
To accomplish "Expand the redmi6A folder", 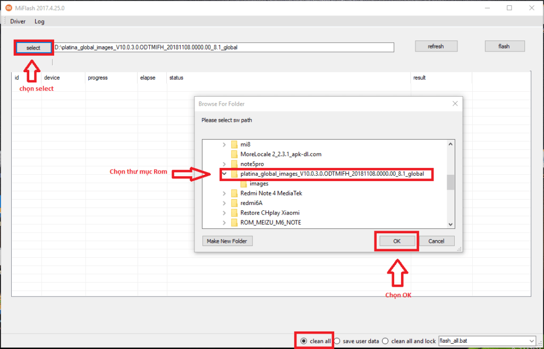I will pyautogui.click(x=224, y=203).
